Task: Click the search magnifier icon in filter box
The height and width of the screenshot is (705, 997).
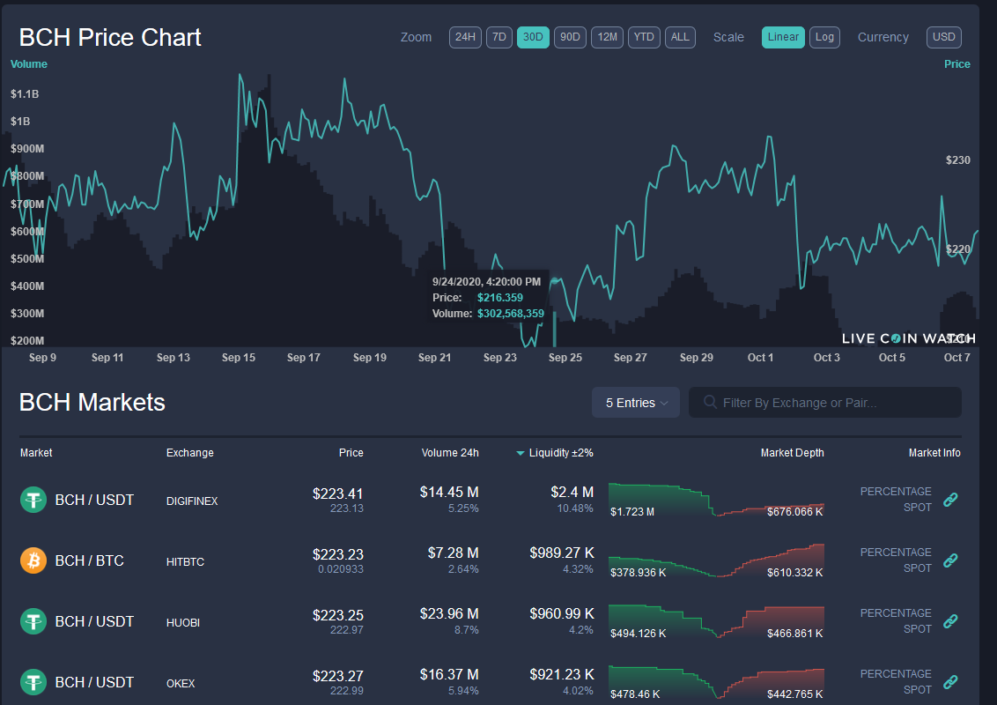Action: (710, 402)
